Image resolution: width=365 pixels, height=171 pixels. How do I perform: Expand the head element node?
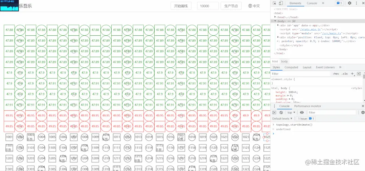275,17
